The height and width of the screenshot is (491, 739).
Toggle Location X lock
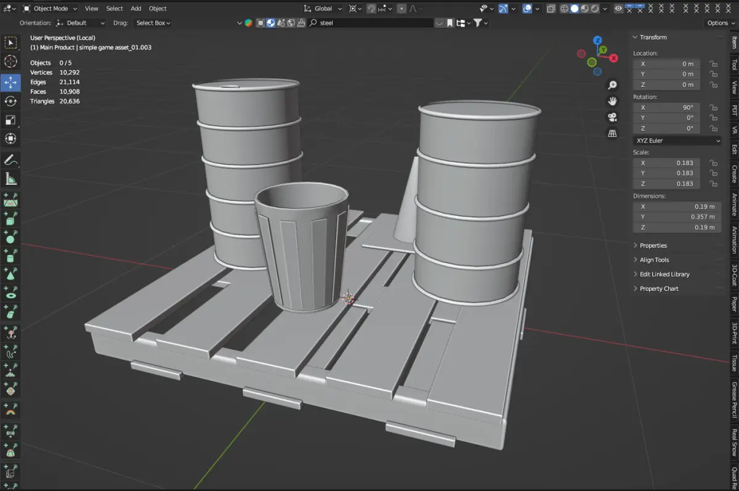click(x=713, y=63)
